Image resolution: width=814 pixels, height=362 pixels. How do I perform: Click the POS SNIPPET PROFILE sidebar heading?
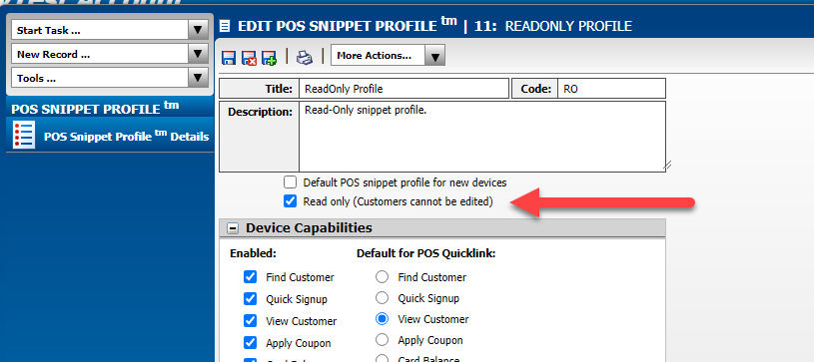(x=95, y=109)
